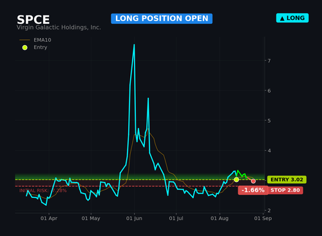This screenshot has height=236, width=322.
Task: Click the price axis value 6
Action: pyautogui.click(x=269, y=91)
